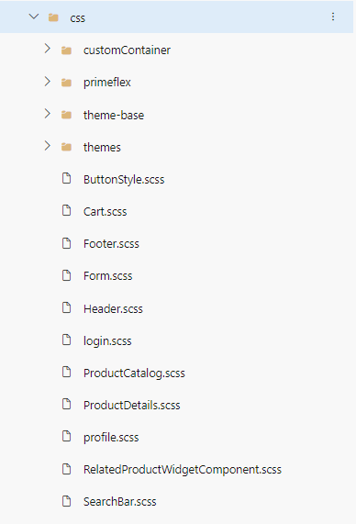Image resolution: width=356 pixels, height=524 pixels.
Task: Click the css folder icon
Action: (53, 17)
